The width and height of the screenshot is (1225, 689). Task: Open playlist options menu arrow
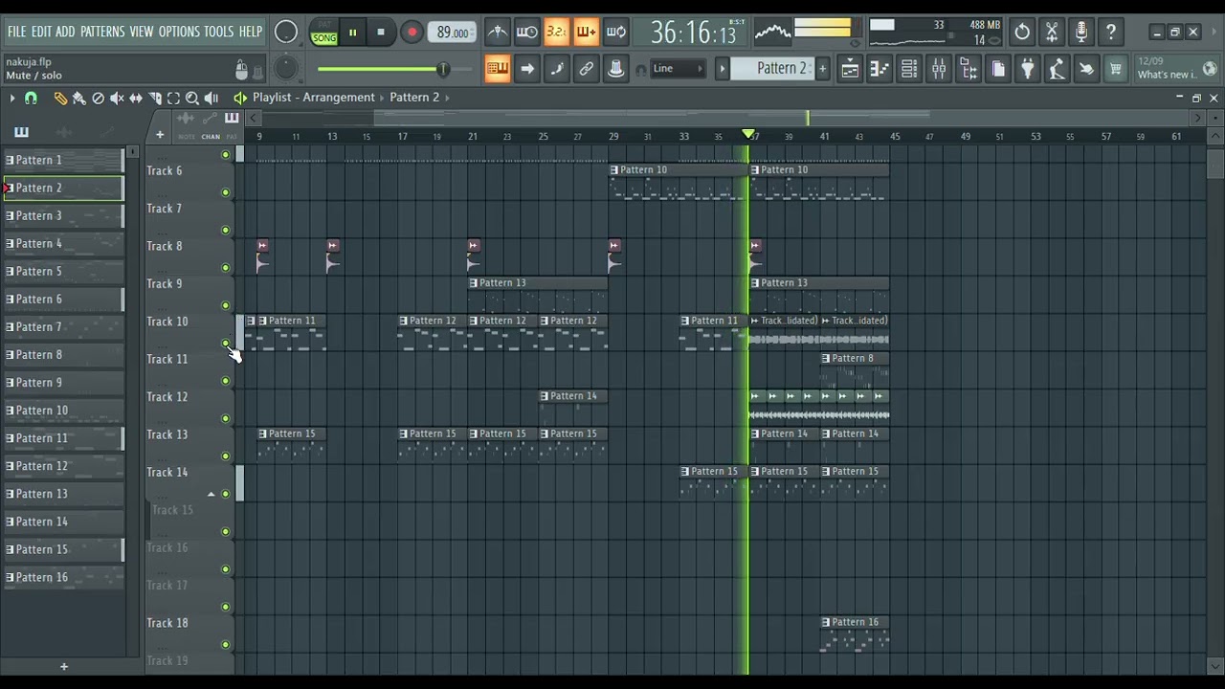pyautogui.click(x=11, y=98)
